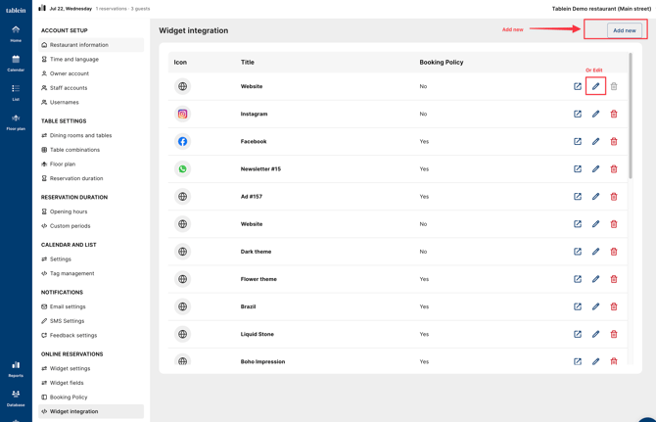Delete the Newsletter #15 widget
656x422 pixels.
[614, 169]
